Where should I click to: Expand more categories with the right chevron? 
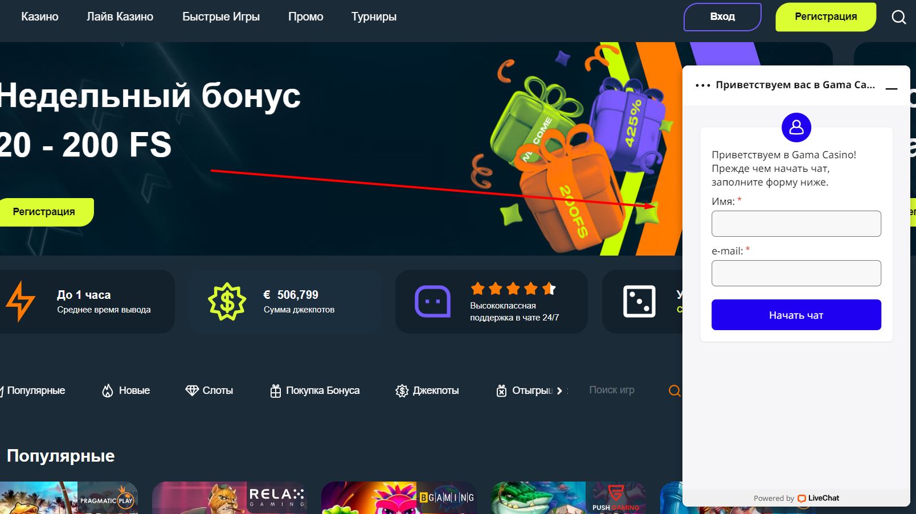coord(559,390)
